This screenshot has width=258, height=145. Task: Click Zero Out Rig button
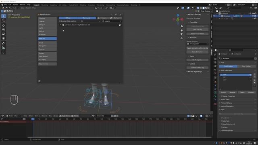pos(198,29)
